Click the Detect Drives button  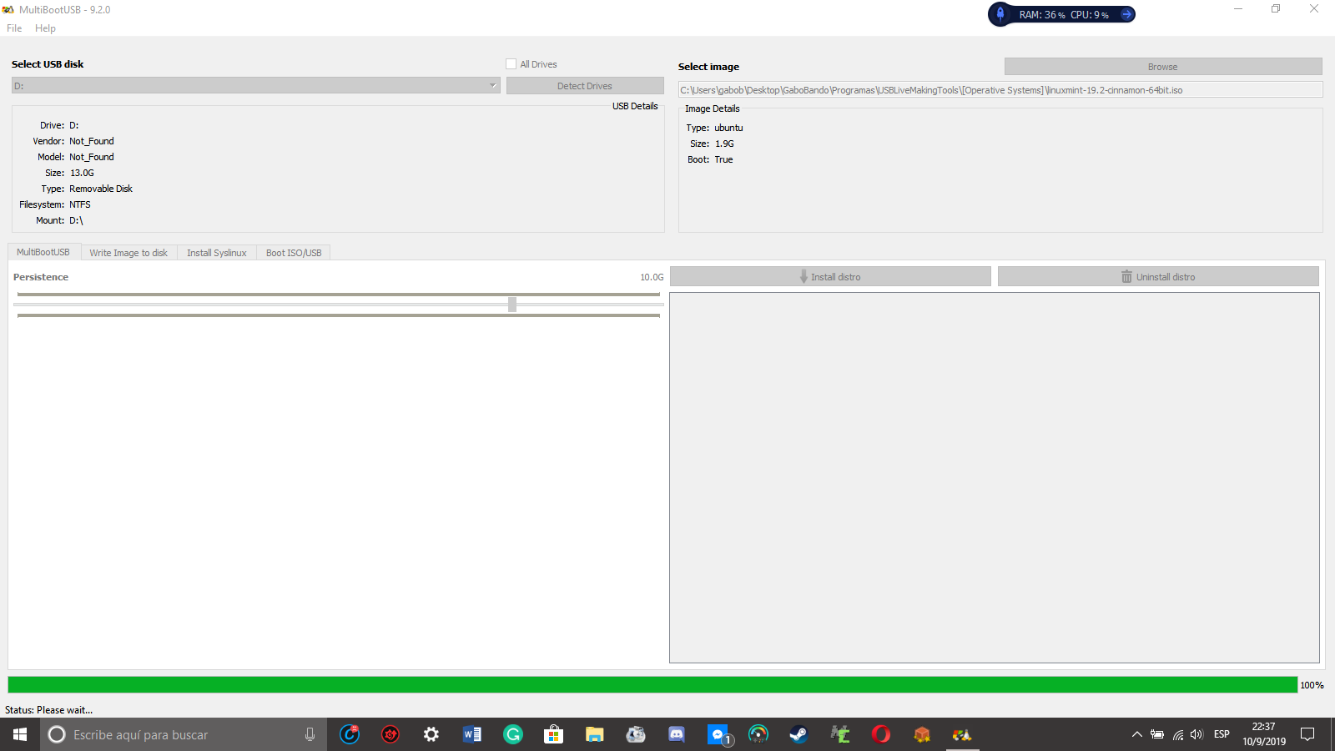(585, 86)
